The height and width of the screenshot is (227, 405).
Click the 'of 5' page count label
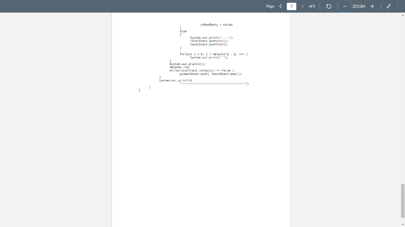[x=312, y=6]
